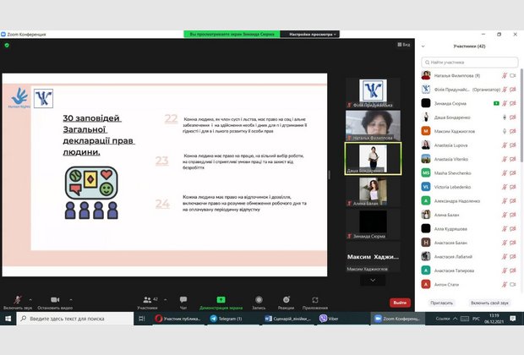The width and height of the screenshot is (524, 355).
Task: Toggle the muted mic for Masha Shevchenko
Action: [x=505, y=172]
